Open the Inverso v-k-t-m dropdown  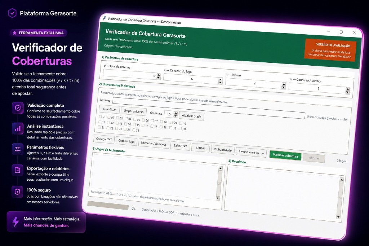tap(251, 152)
